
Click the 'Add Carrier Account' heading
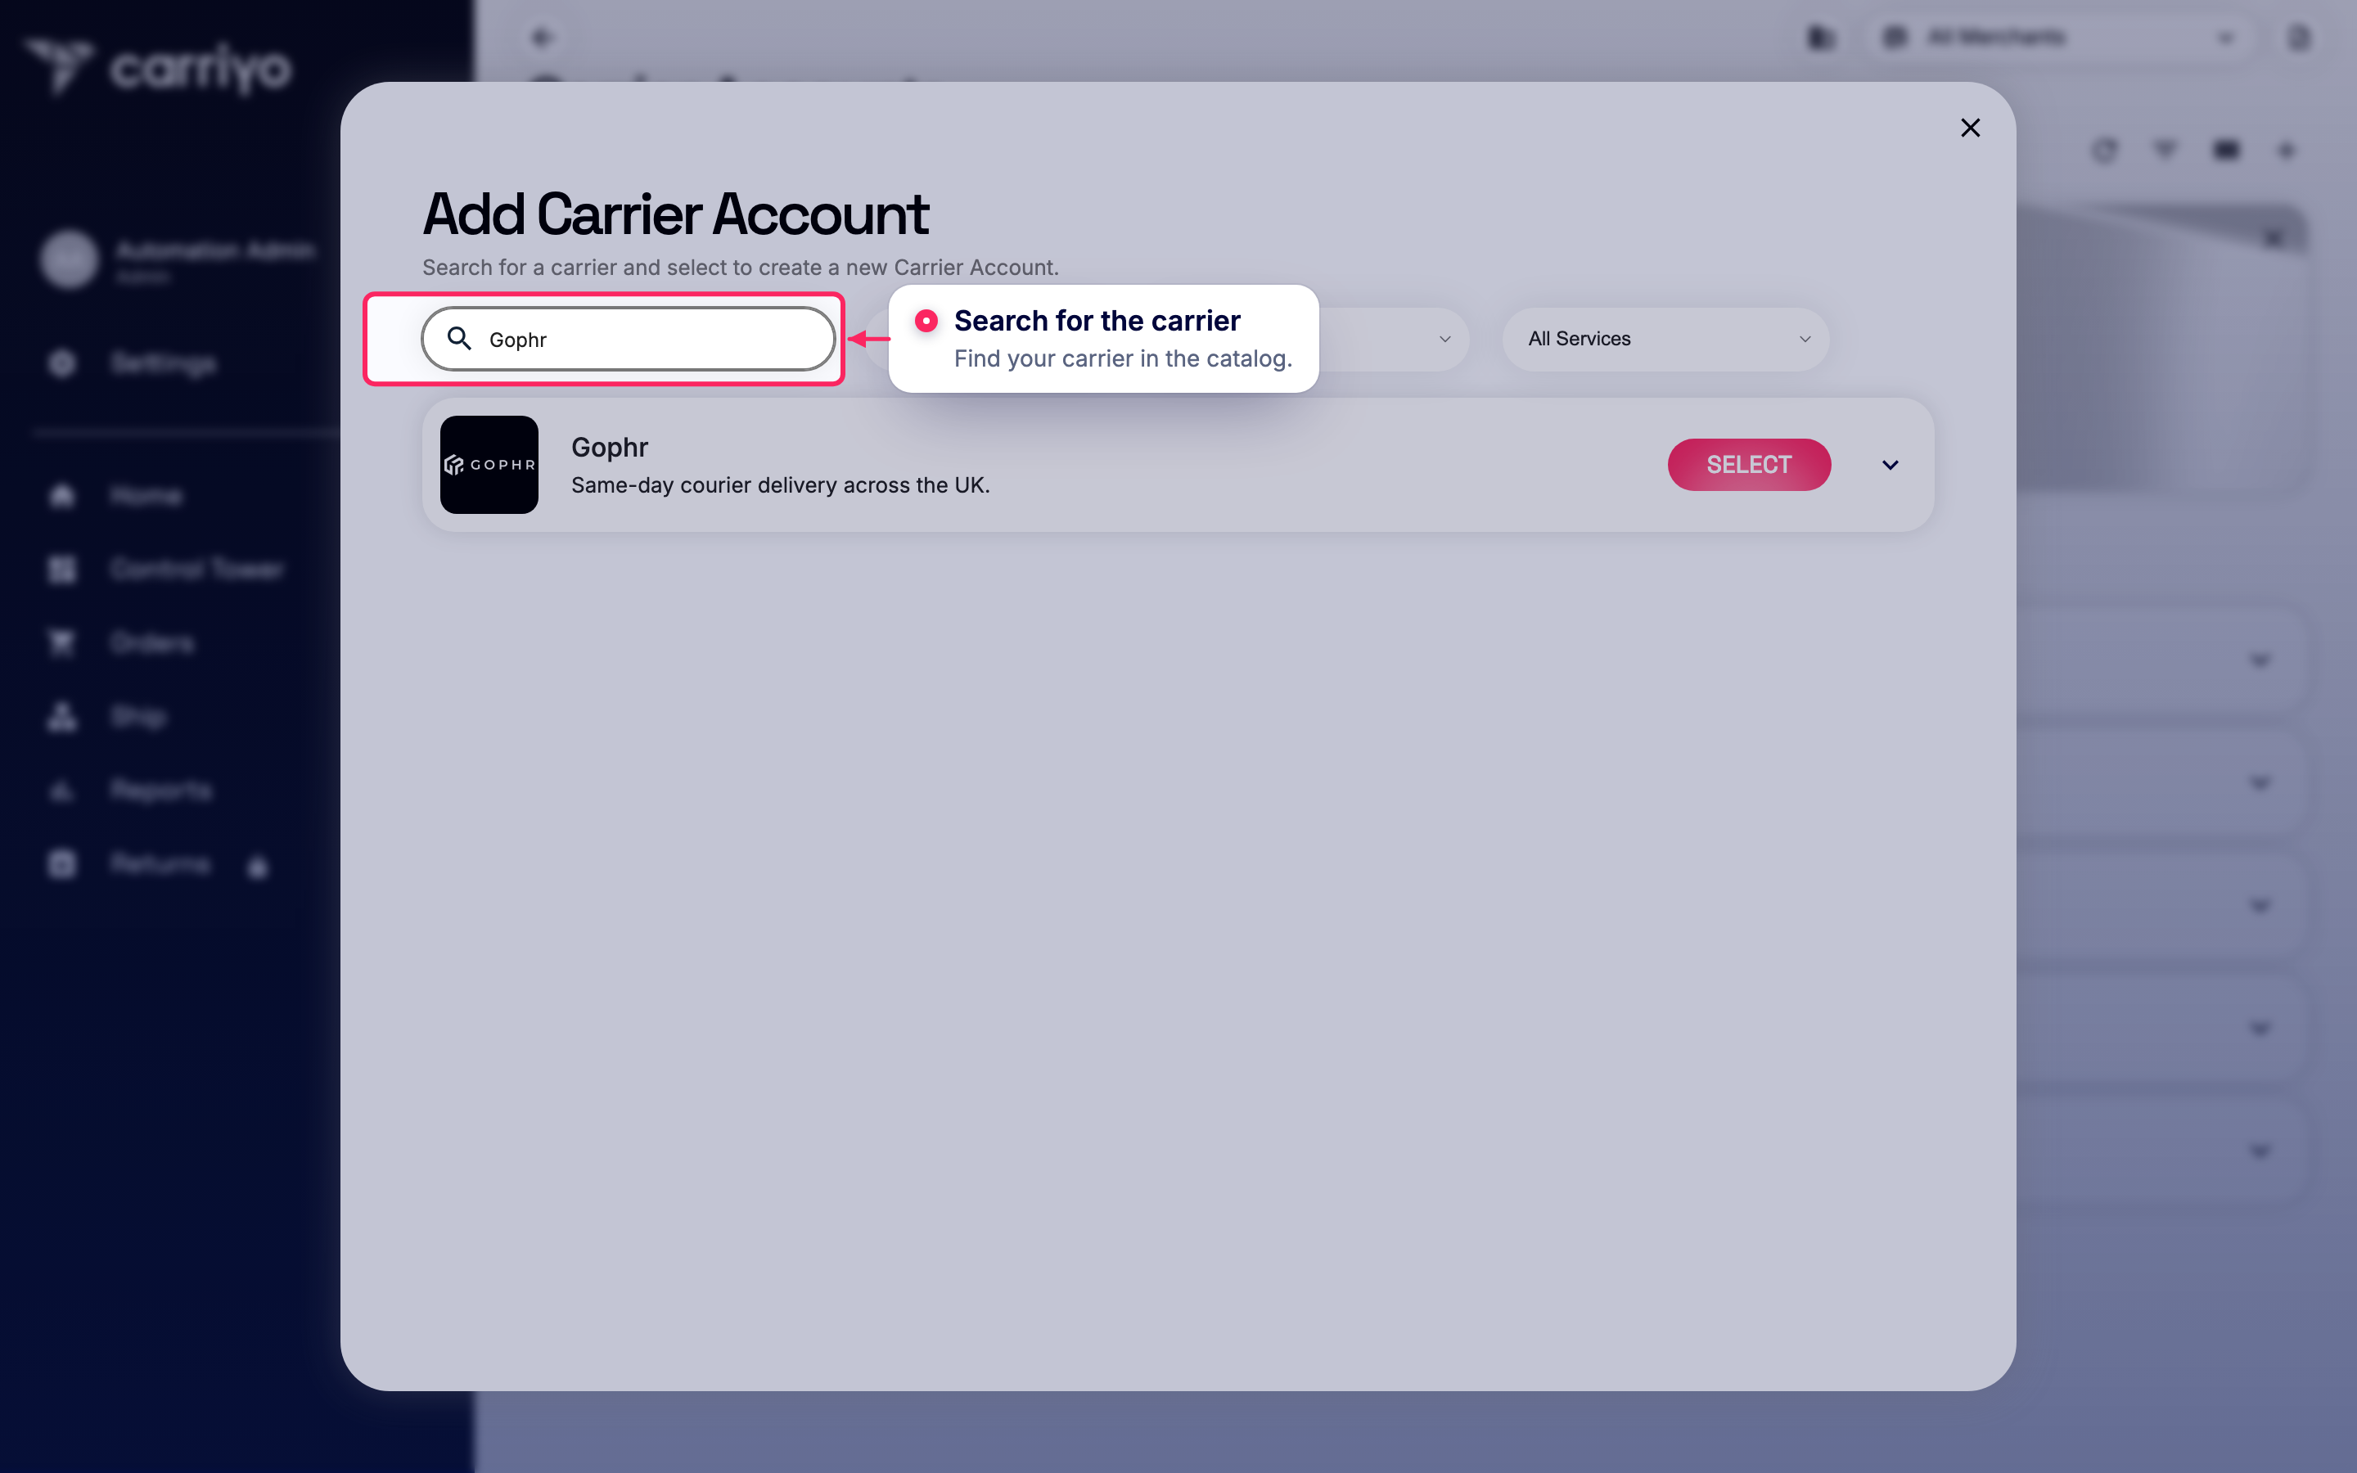[676, 214]
